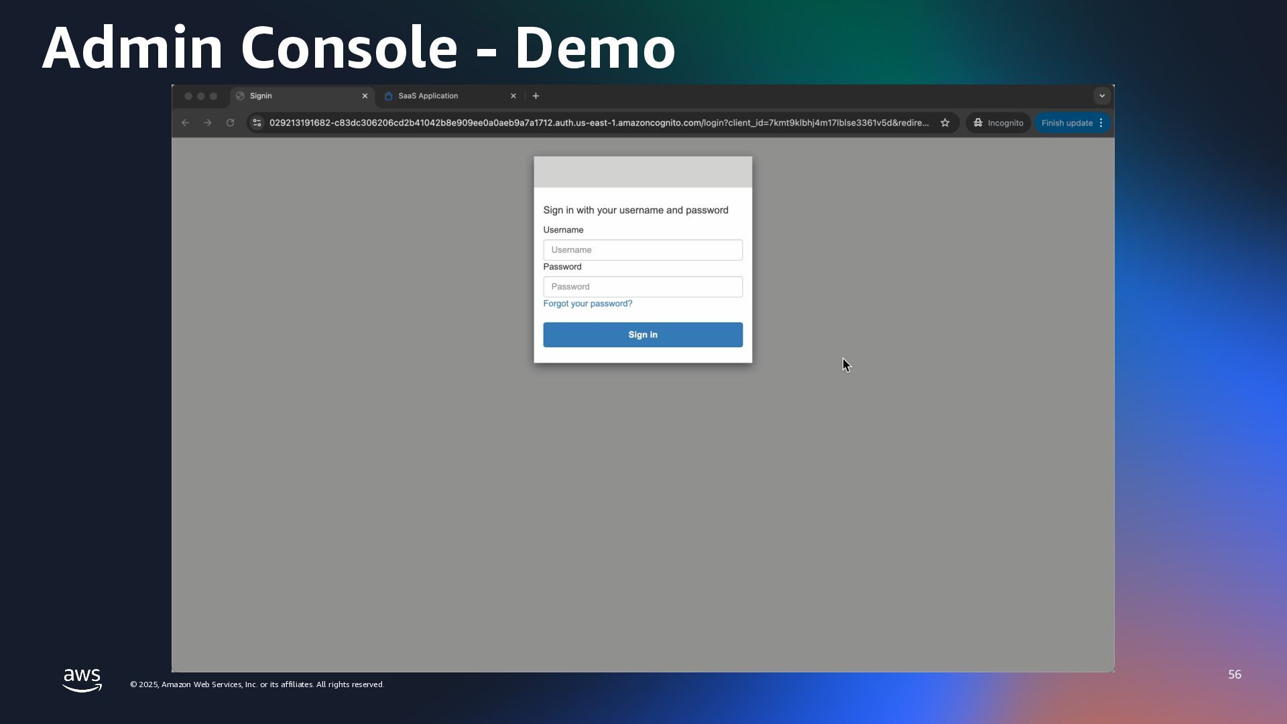Screen dimensions: 1287x724
Task: Close the Signin tab
Action: pos(365,96)
